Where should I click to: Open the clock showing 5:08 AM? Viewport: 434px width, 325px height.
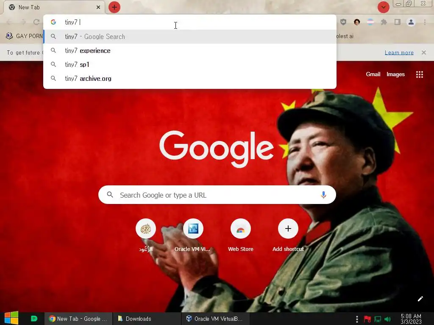click(411, 319)
